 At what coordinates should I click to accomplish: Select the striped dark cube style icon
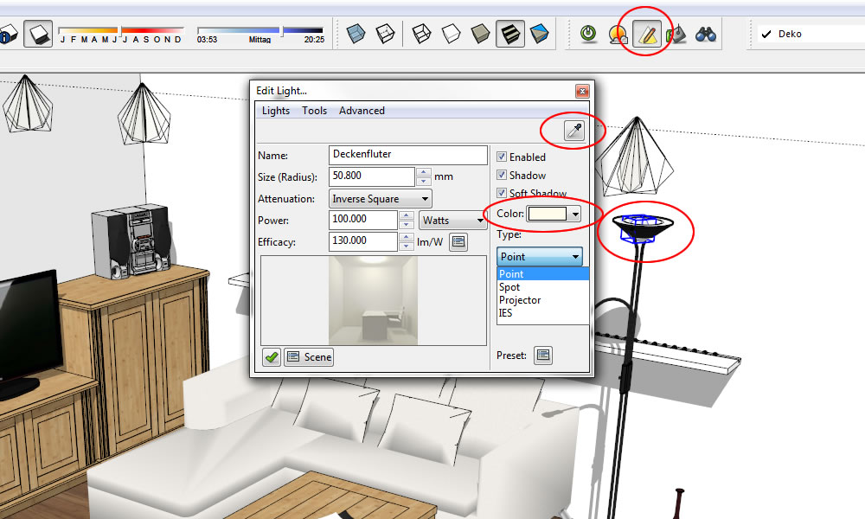tap(509, 35)
